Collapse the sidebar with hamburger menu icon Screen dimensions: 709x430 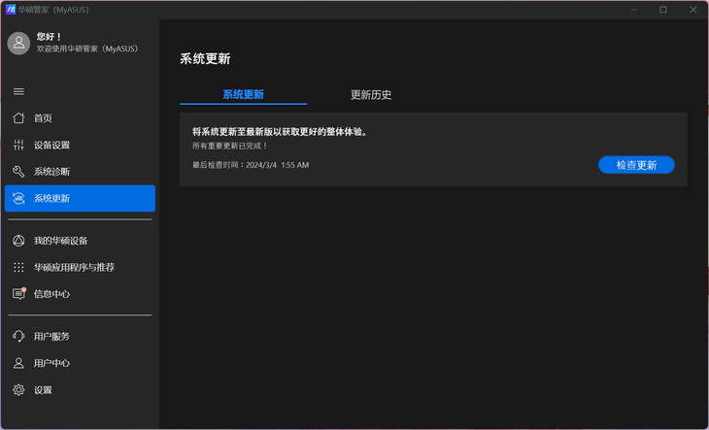18,91
